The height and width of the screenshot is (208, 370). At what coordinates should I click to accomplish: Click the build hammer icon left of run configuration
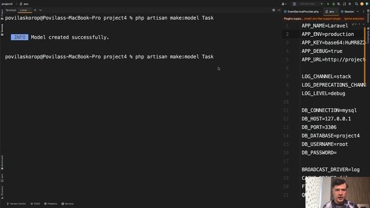(x=294, y=4)
